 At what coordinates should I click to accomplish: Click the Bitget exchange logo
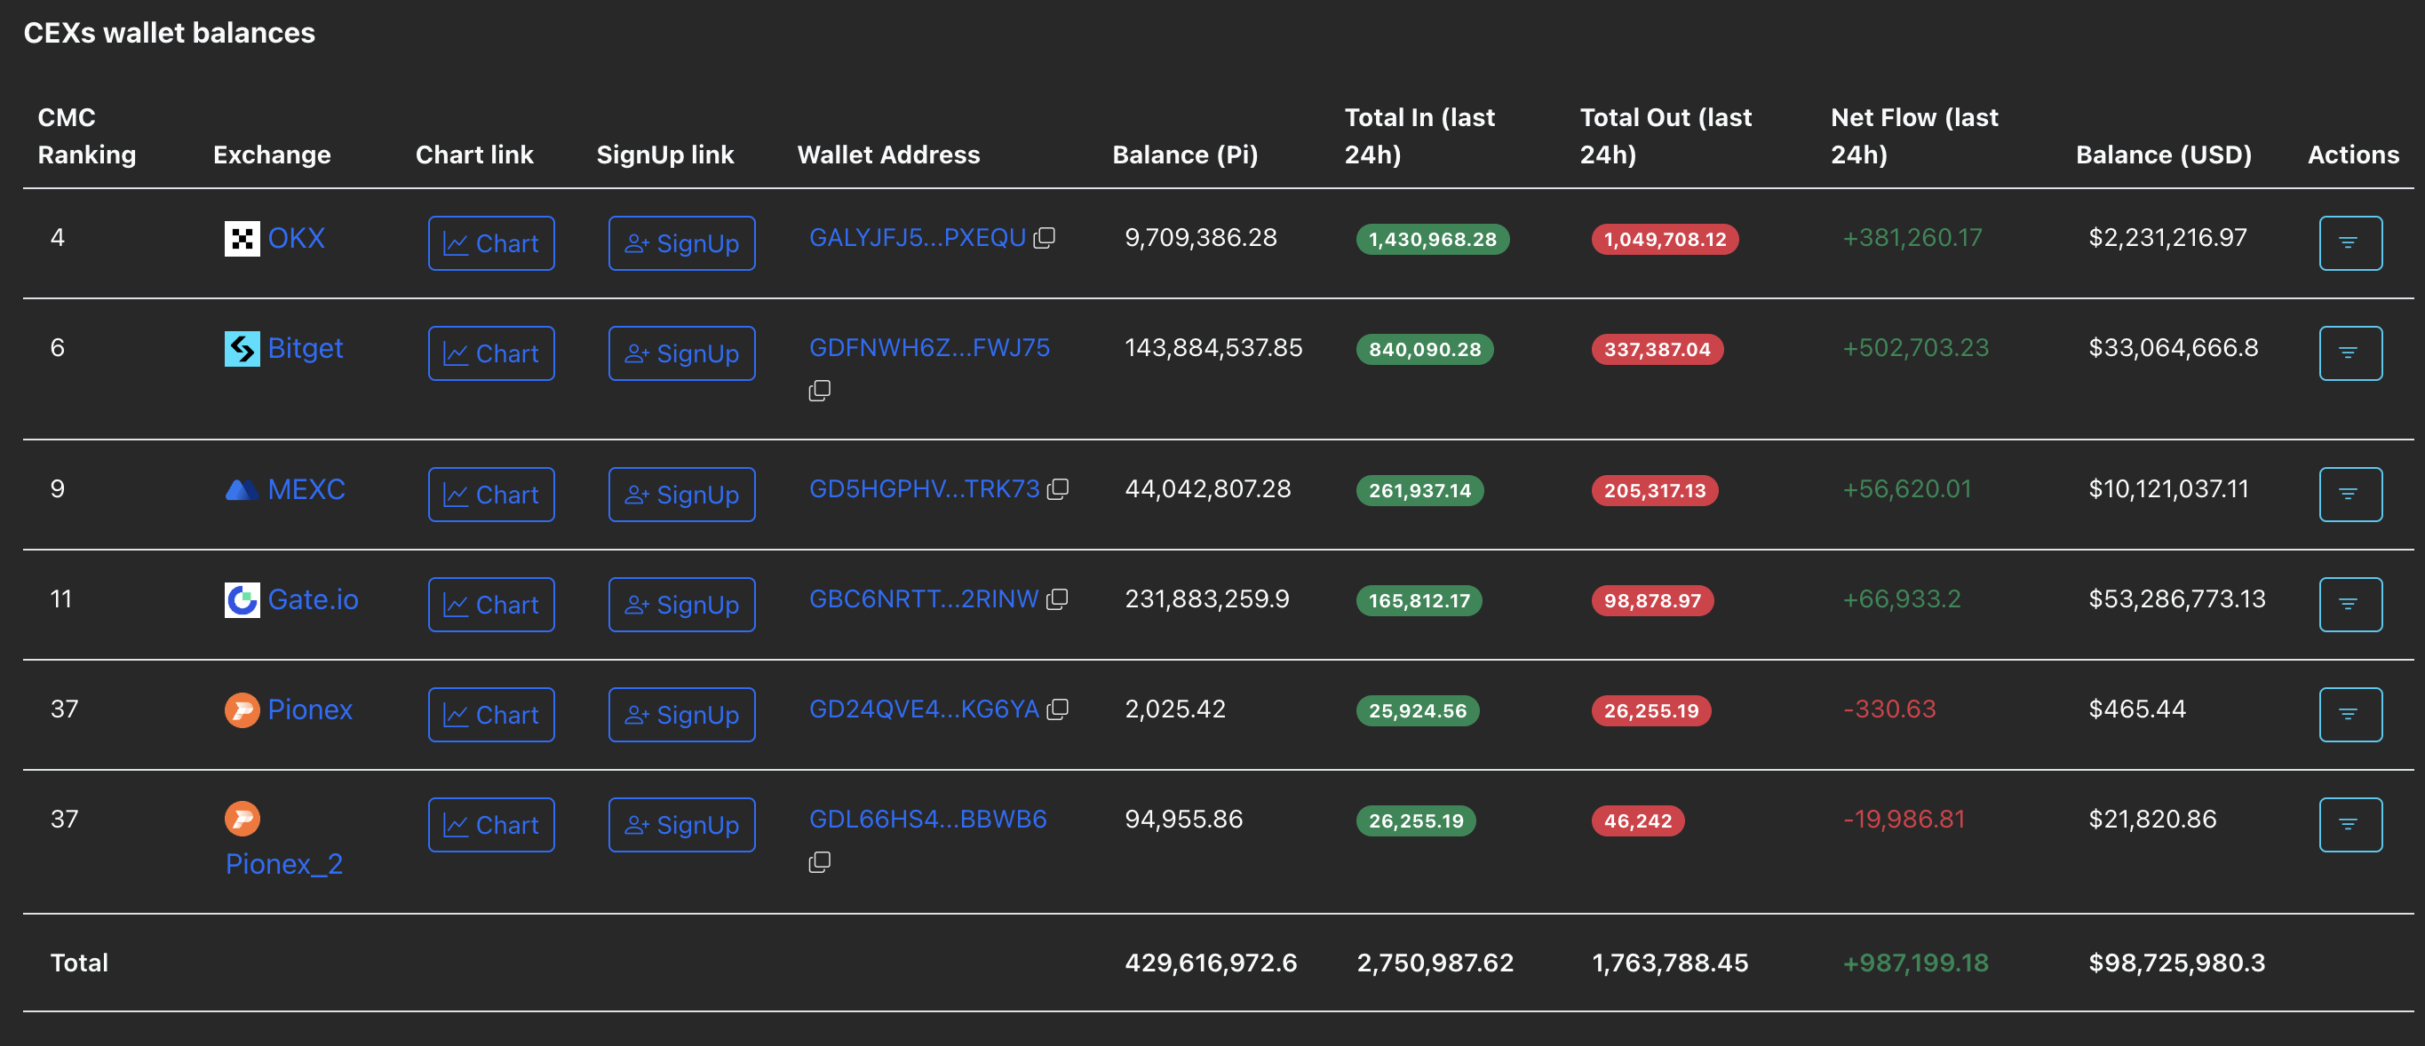coord(242,348)
